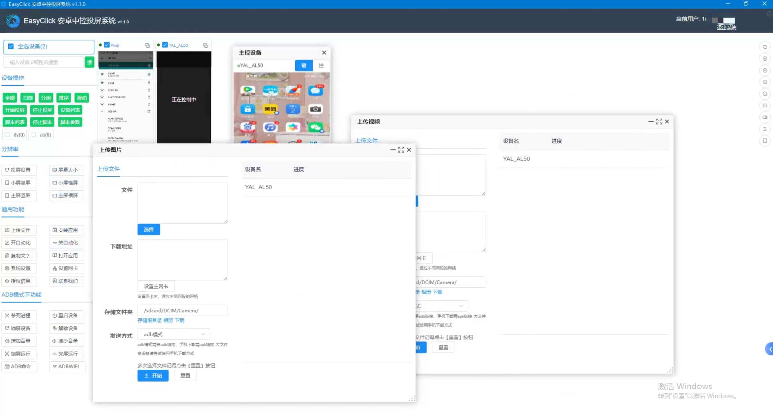Select the 上传文件 tab in 上传图片 dialog
773x419 pixels.
[108, 169]
